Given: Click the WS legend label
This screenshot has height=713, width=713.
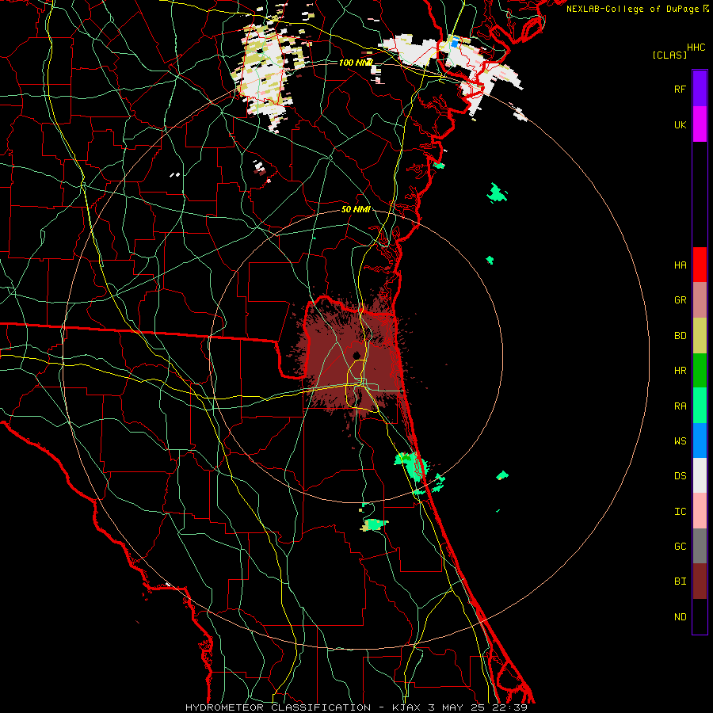Looking at the screenshot, I should [x=680, y=441].
